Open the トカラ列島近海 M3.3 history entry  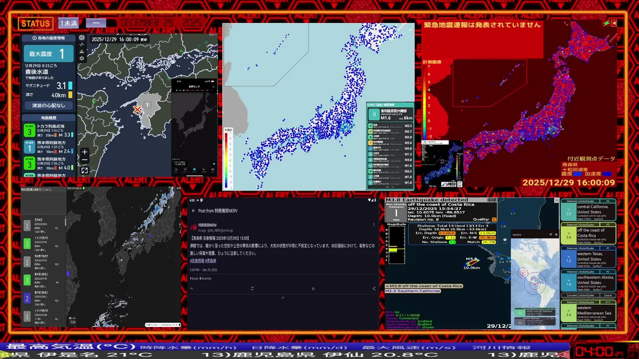(x=49, y=131)
